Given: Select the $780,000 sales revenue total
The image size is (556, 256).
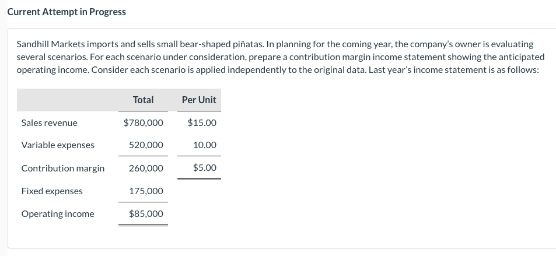Looking at the screenshot, I should click(x=144, y=122).
